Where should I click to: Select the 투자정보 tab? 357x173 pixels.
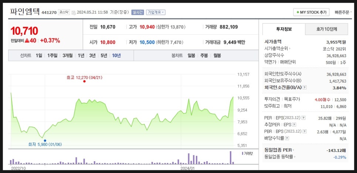coord(284,29)
